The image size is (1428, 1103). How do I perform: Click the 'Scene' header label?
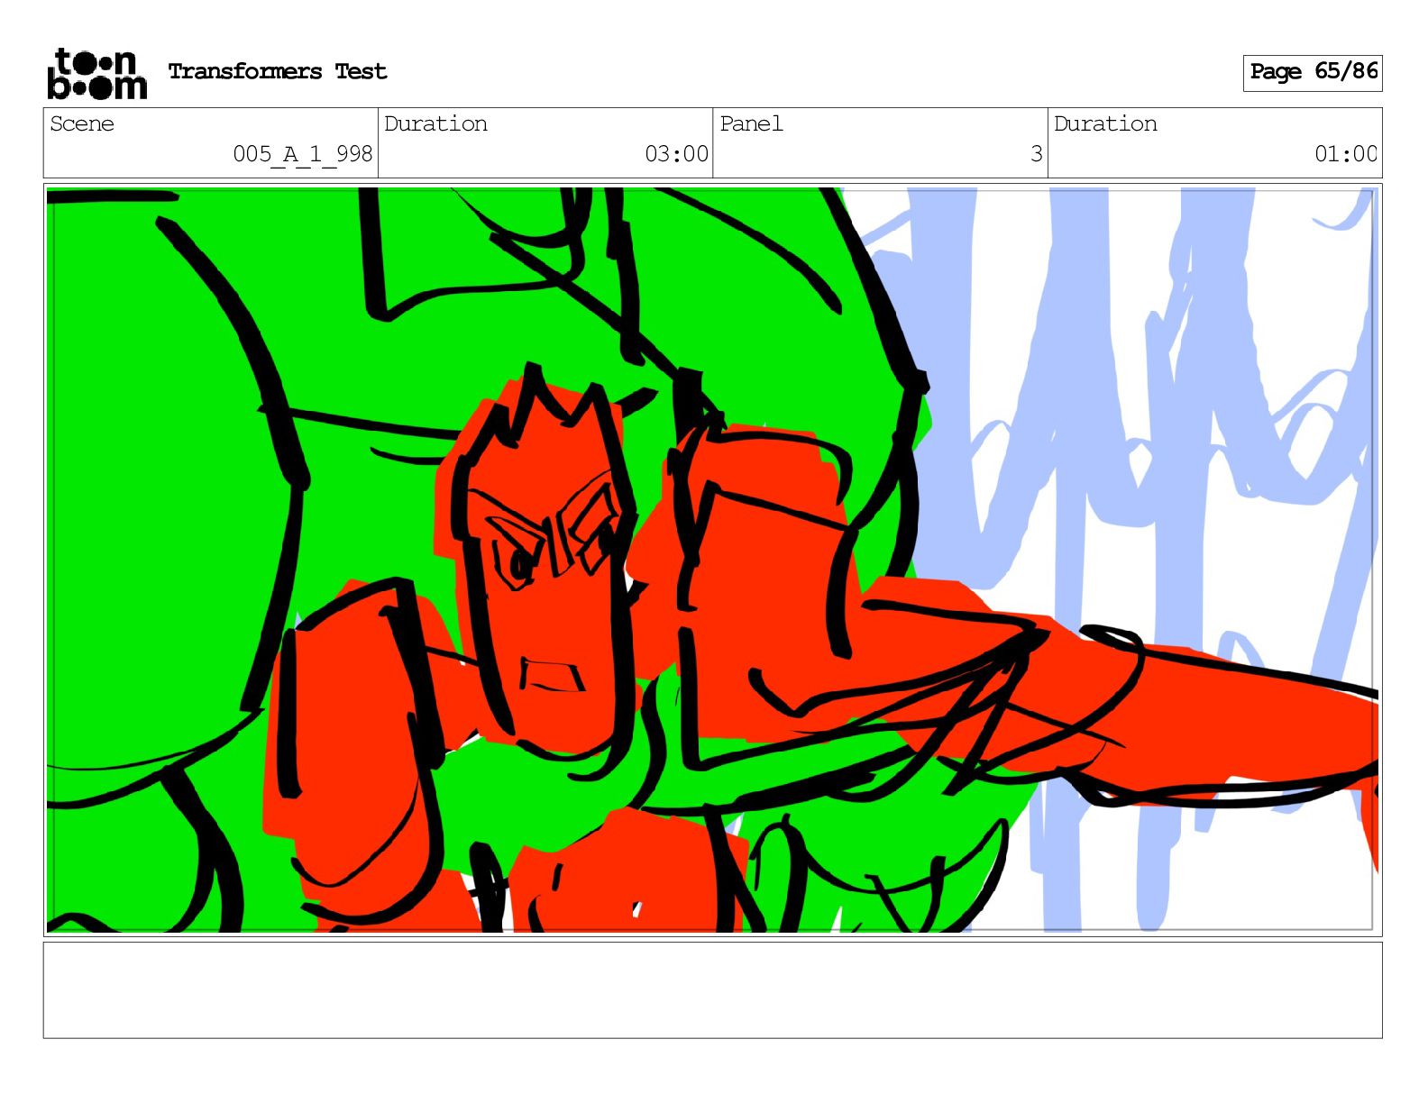82,123
